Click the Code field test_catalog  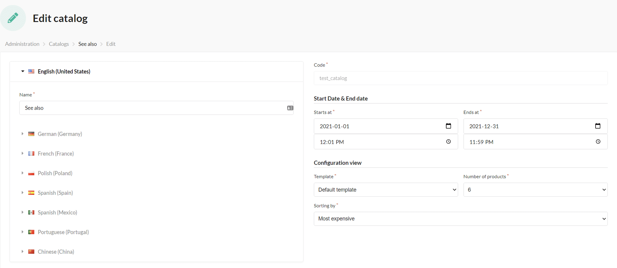[461, 78]
